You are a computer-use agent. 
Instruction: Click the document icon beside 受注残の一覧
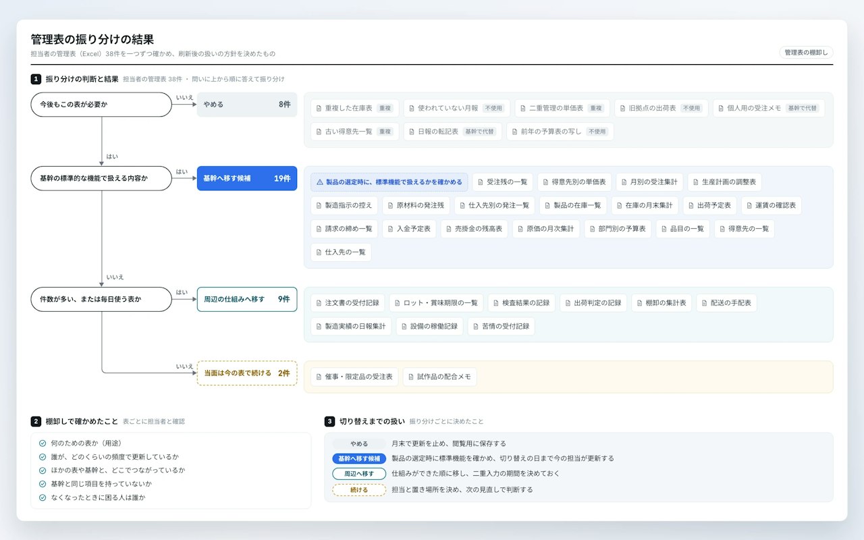pyautogui.click(x=481, y=182)
